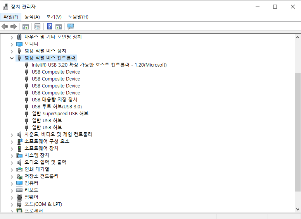Select USB 루트 허브(USB 3.0)
This screenshot has width=301, height=219.
click(57, 107)
